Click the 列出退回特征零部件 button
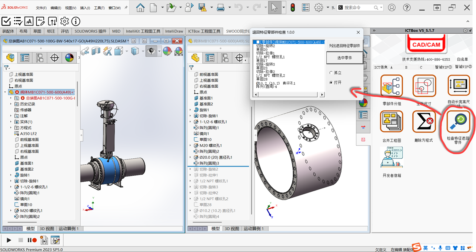The height and width of the screenshot is (252, 476). [344, 46]
